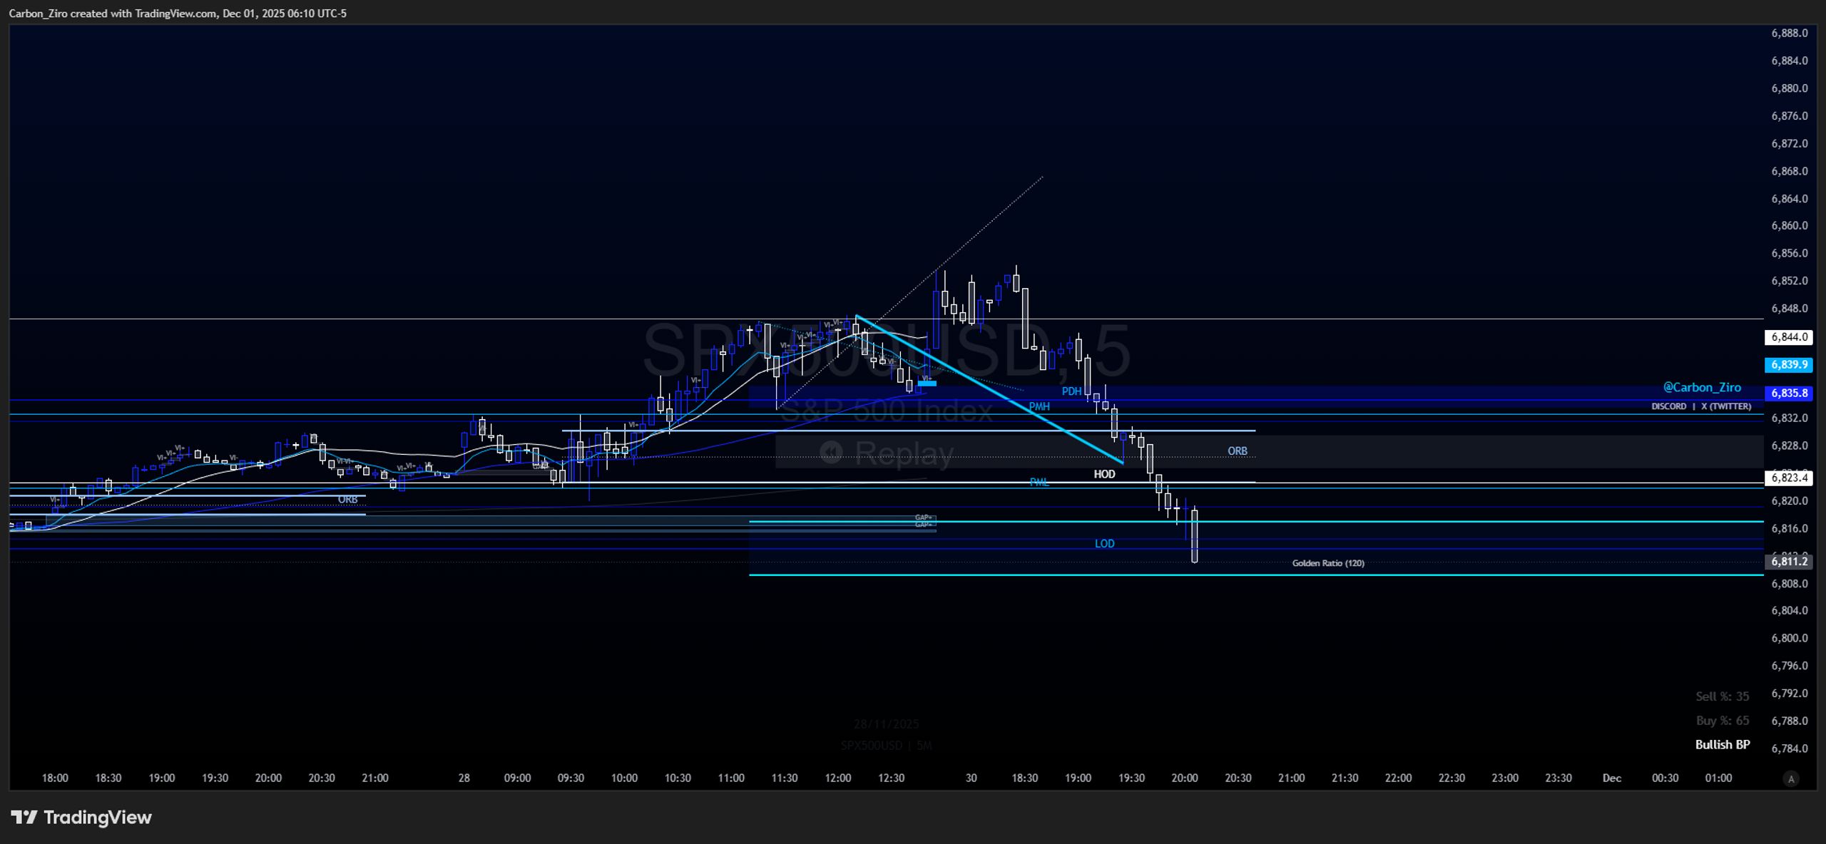Click the 'Bullish BP' status text
Screen dimensions: 1826x844
[x=1723, y=744]
